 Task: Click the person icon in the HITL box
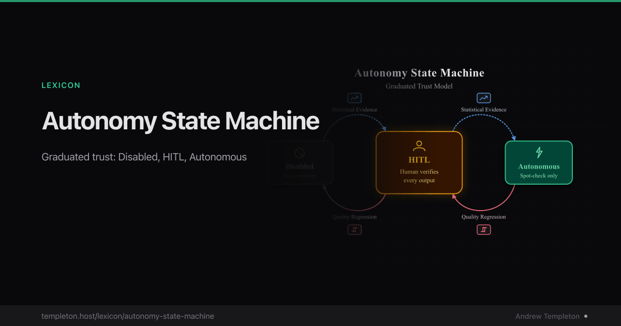pos(419,146)
